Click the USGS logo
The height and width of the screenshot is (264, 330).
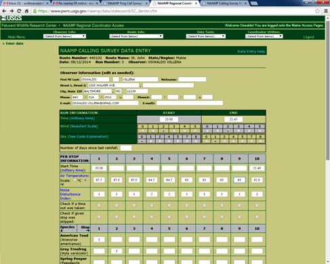pos(12,18)
